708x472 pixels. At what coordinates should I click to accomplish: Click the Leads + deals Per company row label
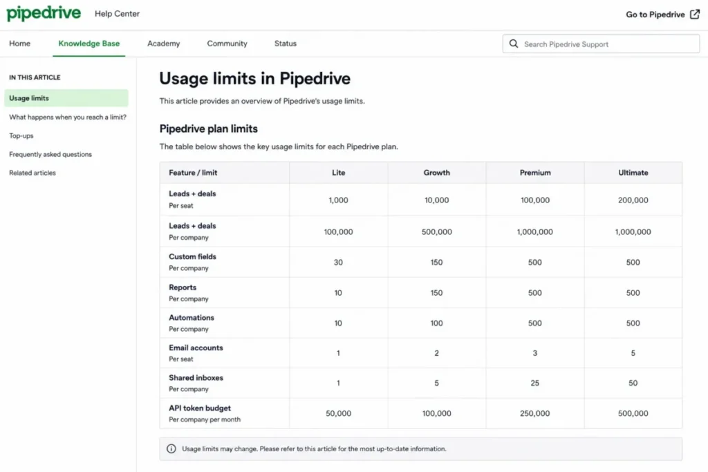click(x=192, y=231)
